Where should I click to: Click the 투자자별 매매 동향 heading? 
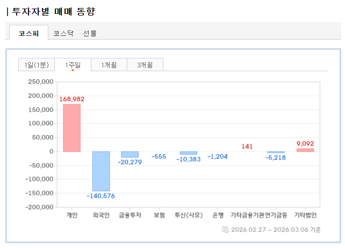point(53,11)
